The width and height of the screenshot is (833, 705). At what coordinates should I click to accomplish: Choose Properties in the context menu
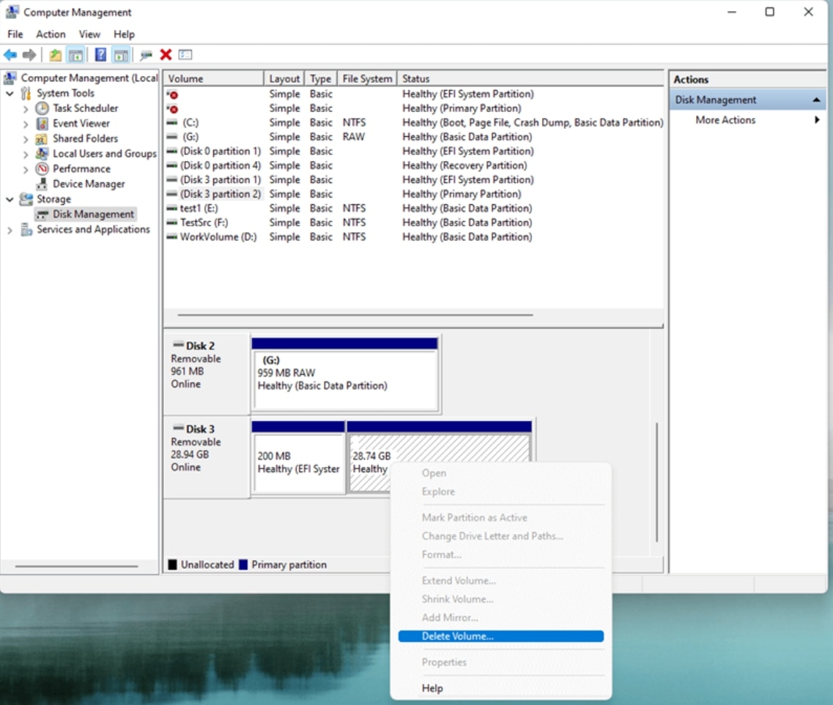pos(501,662)
